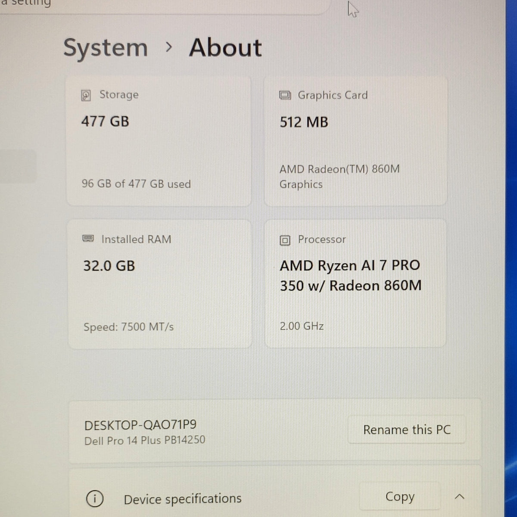The image size is (517, 517).
Task: Click Rename this PC button
Action: point(407,430)
